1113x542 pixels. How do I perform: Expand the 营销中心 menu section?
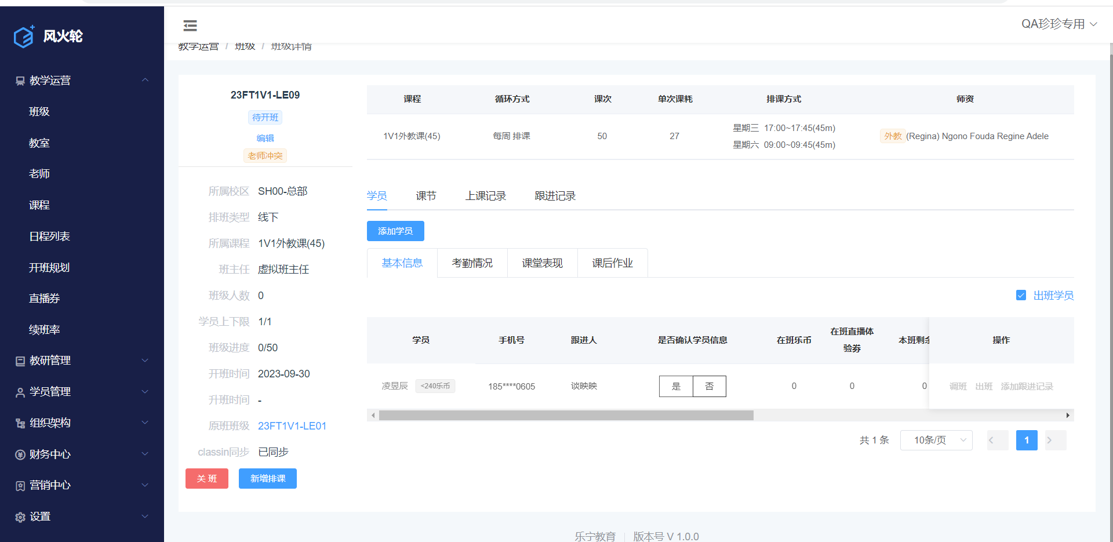coord(146,485)
